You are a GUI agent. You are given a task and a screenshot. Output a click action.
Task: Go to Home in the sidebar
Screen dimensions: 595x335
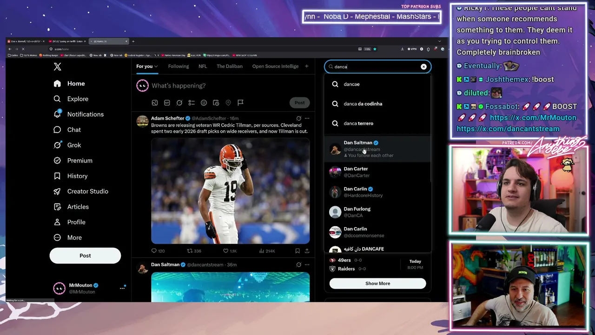(x=69, y=83)
